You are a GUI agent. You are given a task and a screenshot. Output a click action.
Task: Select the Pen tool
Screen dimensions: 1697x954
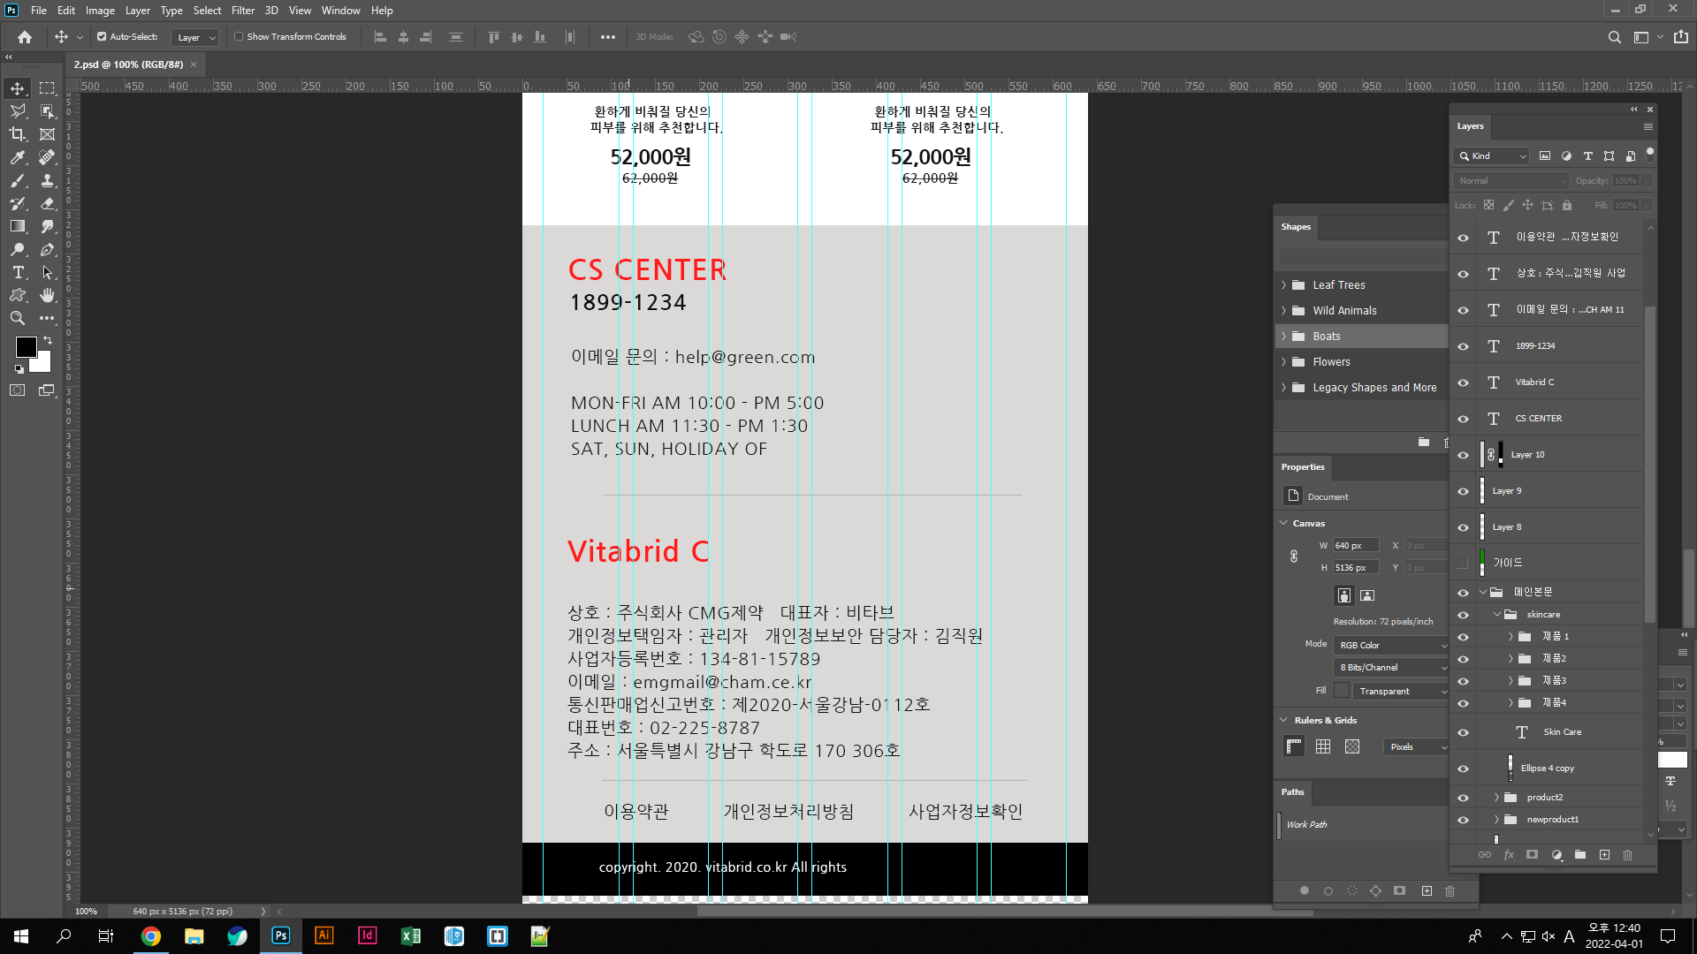pos(47,250)
